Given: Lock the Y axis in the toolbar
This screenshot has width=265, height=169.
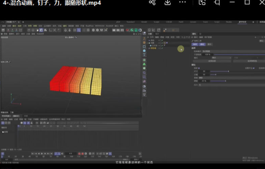Looking at the screenshot, I should (12, 30).
